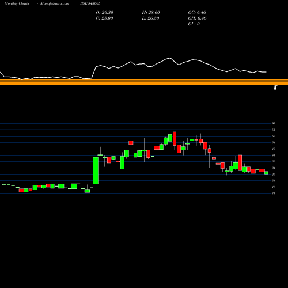Click the 26 price axis label
The height and width of the screenshot is (288, 288).
(274, 175)
